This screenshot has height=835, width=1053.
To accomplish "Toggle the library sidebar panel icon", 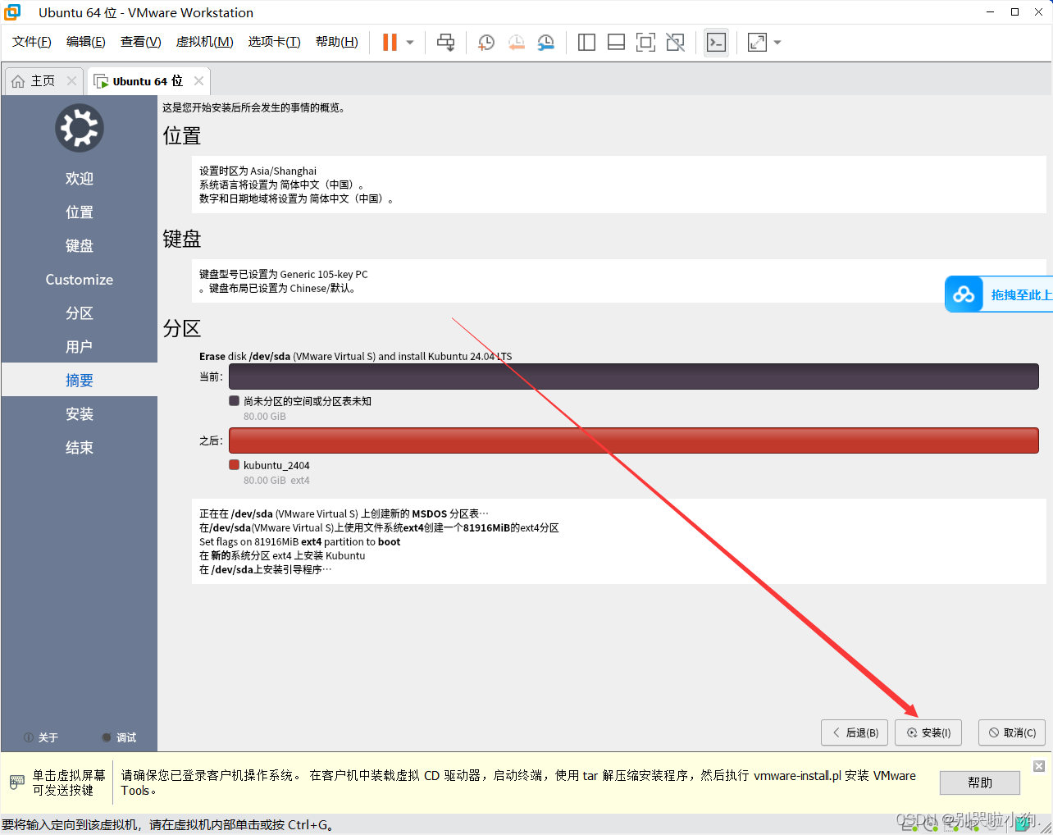I will (x=586, y=43).
